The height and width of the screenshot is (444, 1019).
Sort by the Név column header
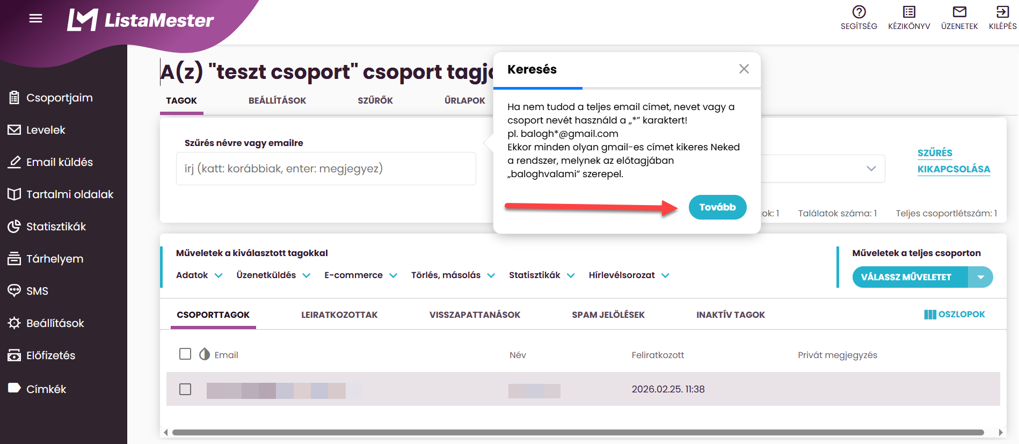pyautogui.click(x=518, y=355)
